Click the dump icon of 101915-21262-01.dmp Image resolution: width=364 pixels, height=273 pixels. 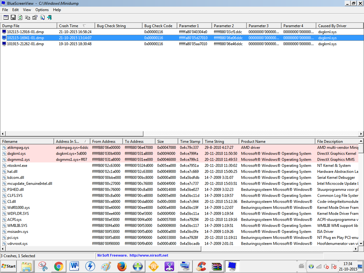point(4,44)
